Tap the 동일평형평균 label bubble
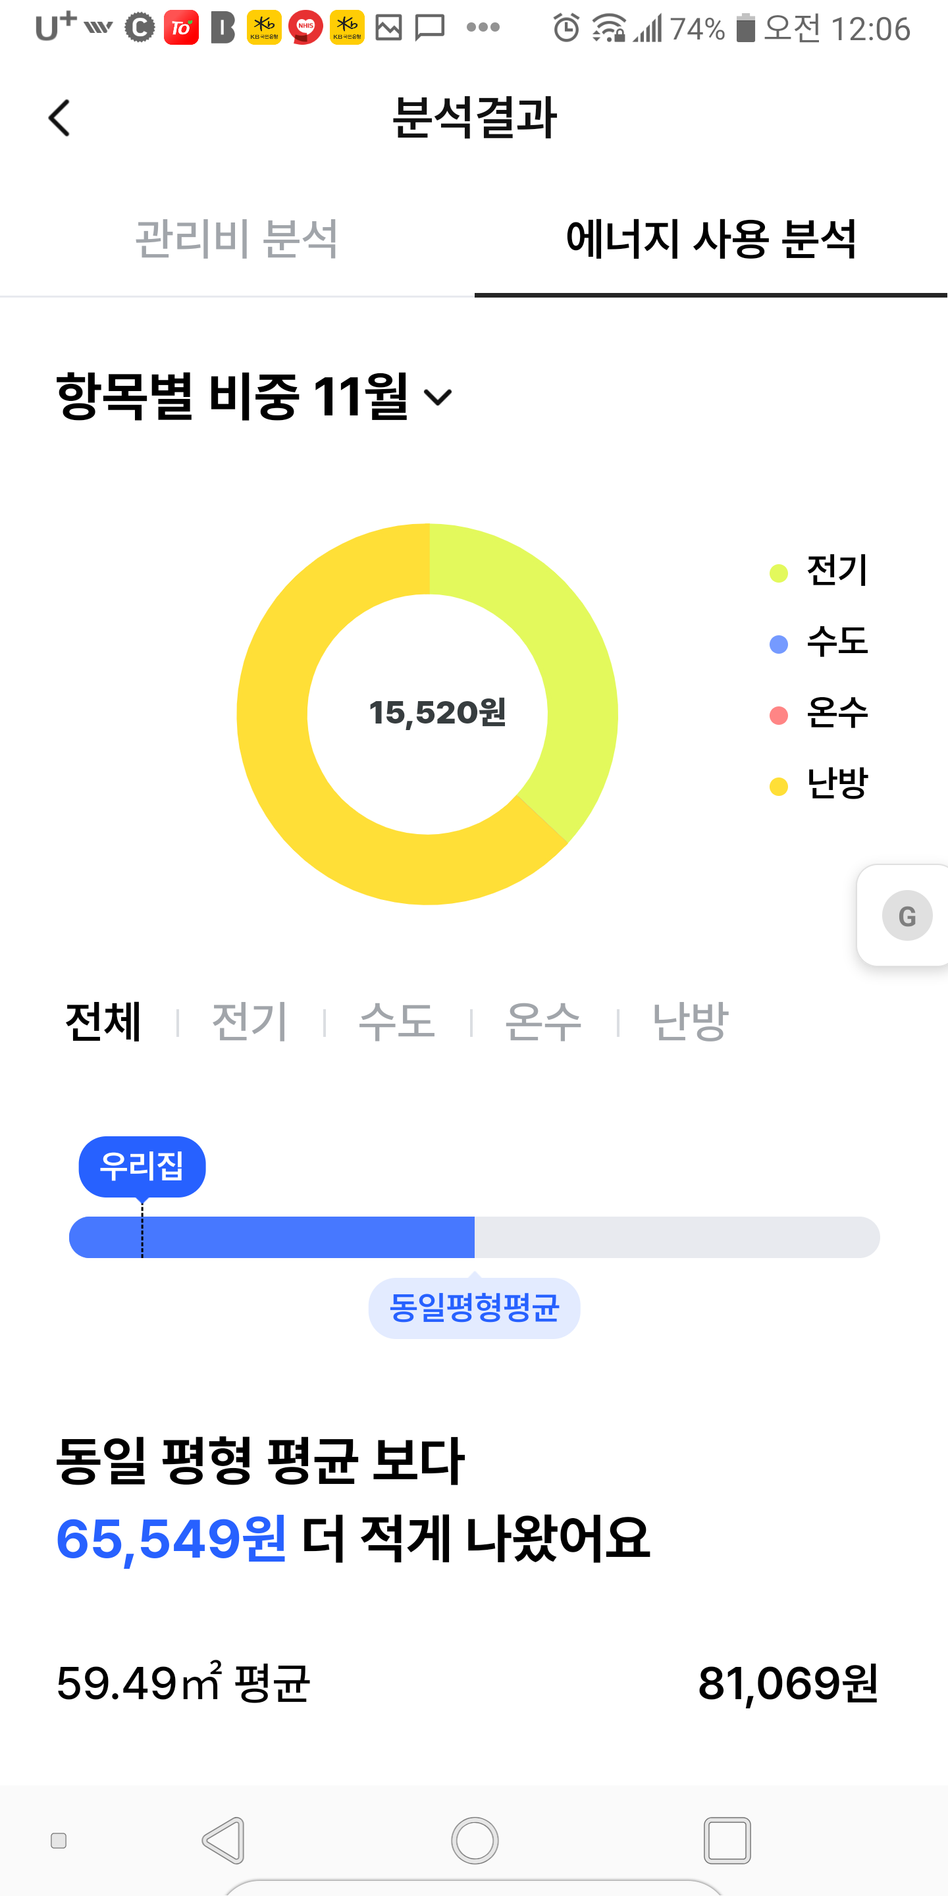This screenshot has height=1896, width=948. click(x=474, y=1308)
